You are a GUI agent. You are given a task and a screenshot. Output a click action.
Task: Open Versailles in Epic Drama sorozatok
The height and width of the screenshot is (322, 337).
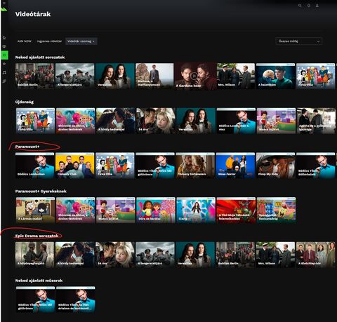[195, 255]
